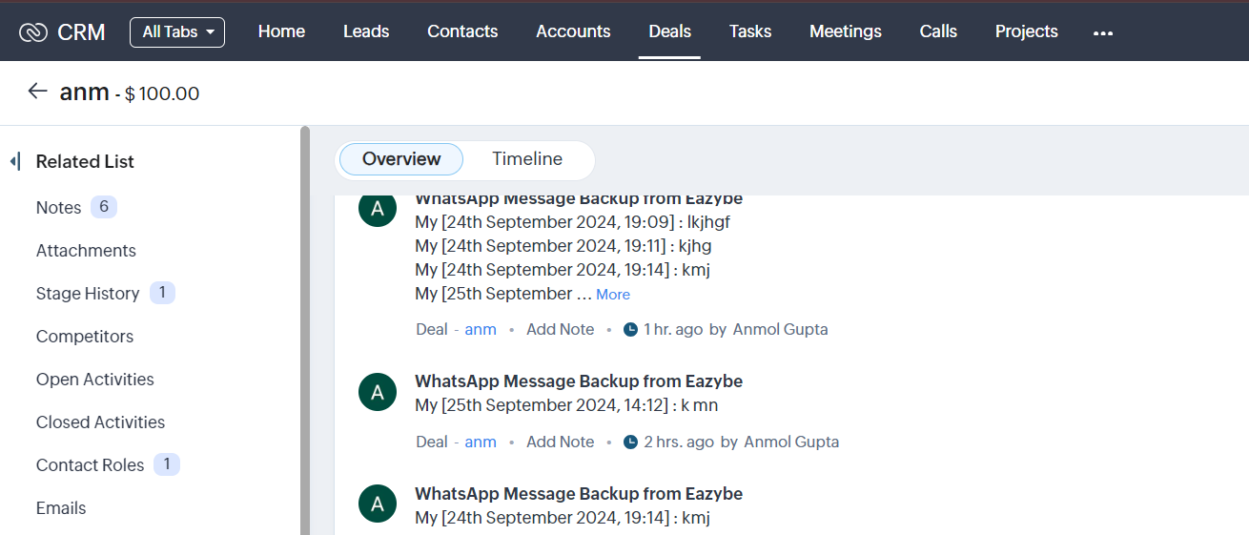Click Add Note on the 2 hrs. ago note
Viewport: 1249px width, 535px height.
pyautogui.click(x=561, y=442)
